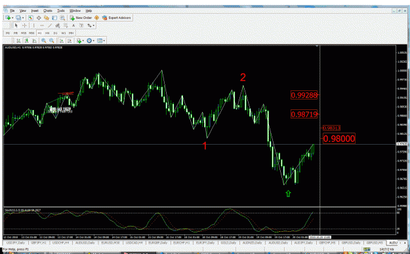Open the New Chart tool

click(8, 18)
